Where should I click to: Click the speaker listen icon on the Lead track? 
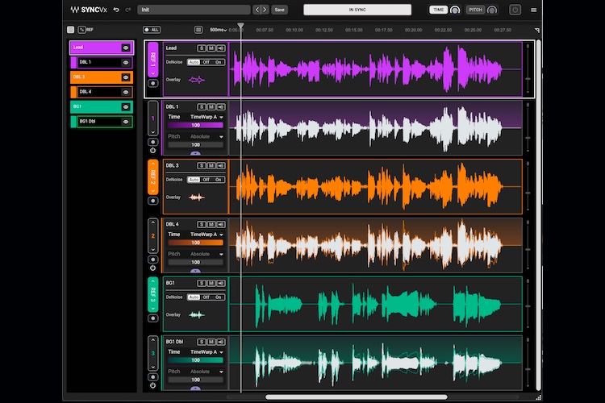tap(221, 48)
